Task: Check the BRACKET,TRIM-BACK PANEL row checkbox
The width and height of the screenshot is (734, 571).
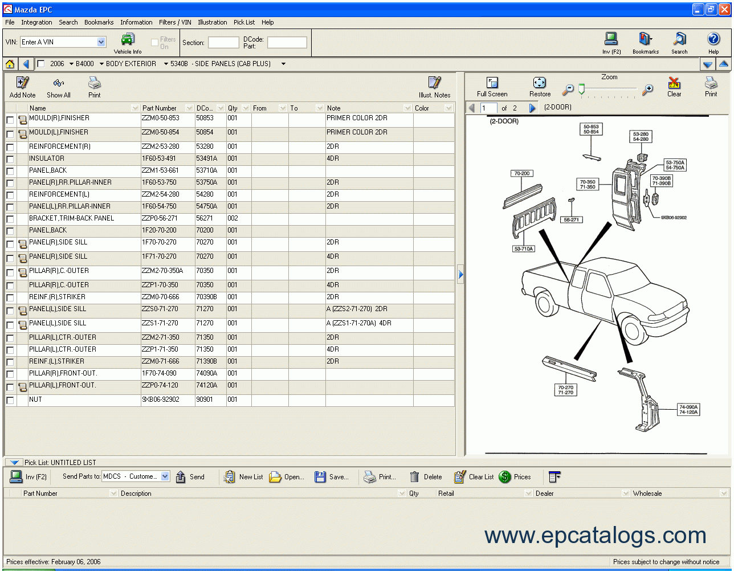Action: [x=10, y=219]
